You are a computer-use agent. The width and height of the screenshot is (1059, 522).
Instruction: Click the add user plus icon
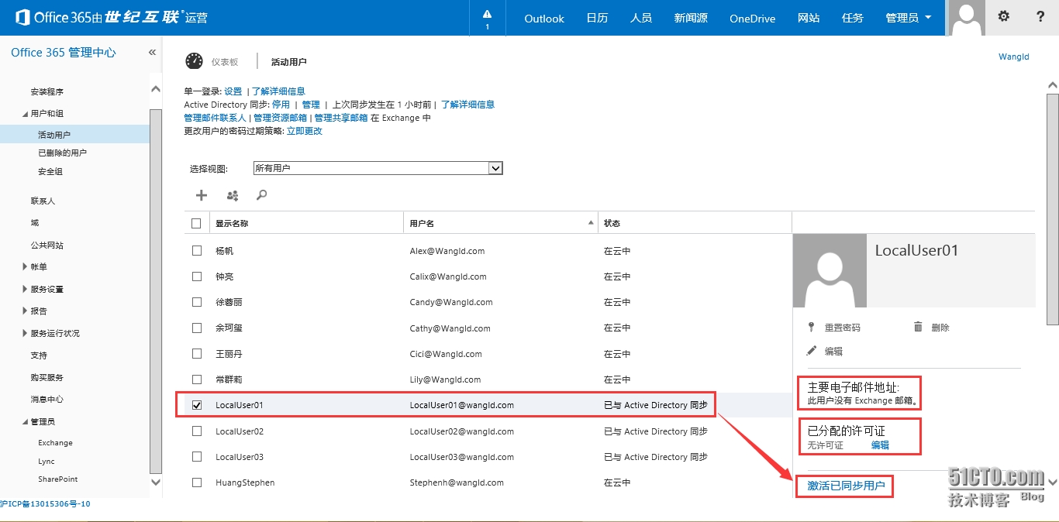coord(202,195)
